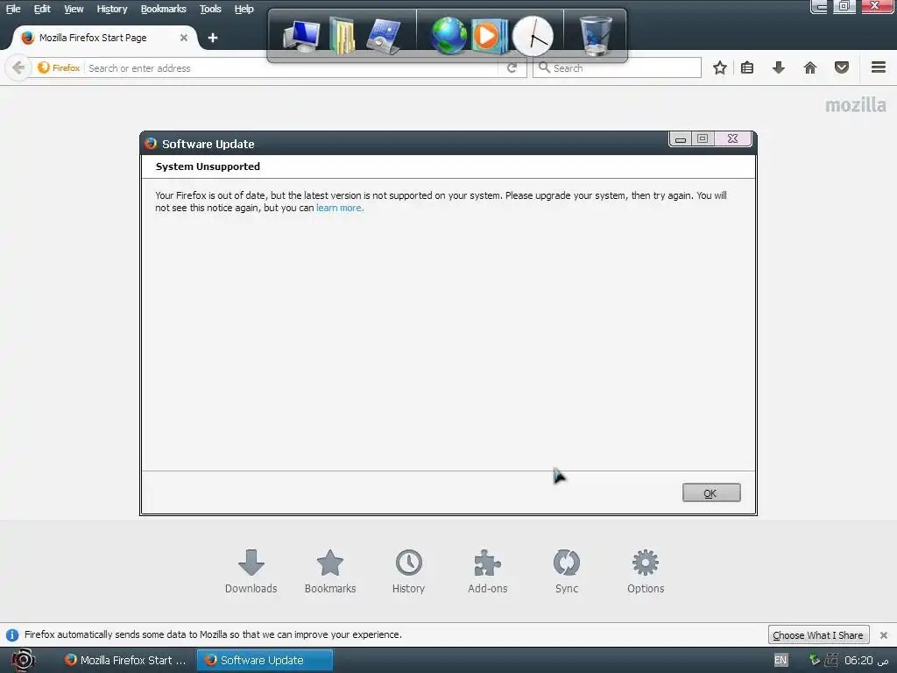
Task: Open the file folders dock icon
Action: coord(343,37)
